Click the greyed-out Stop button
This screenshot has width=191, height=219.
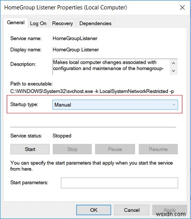pos(72,149)
